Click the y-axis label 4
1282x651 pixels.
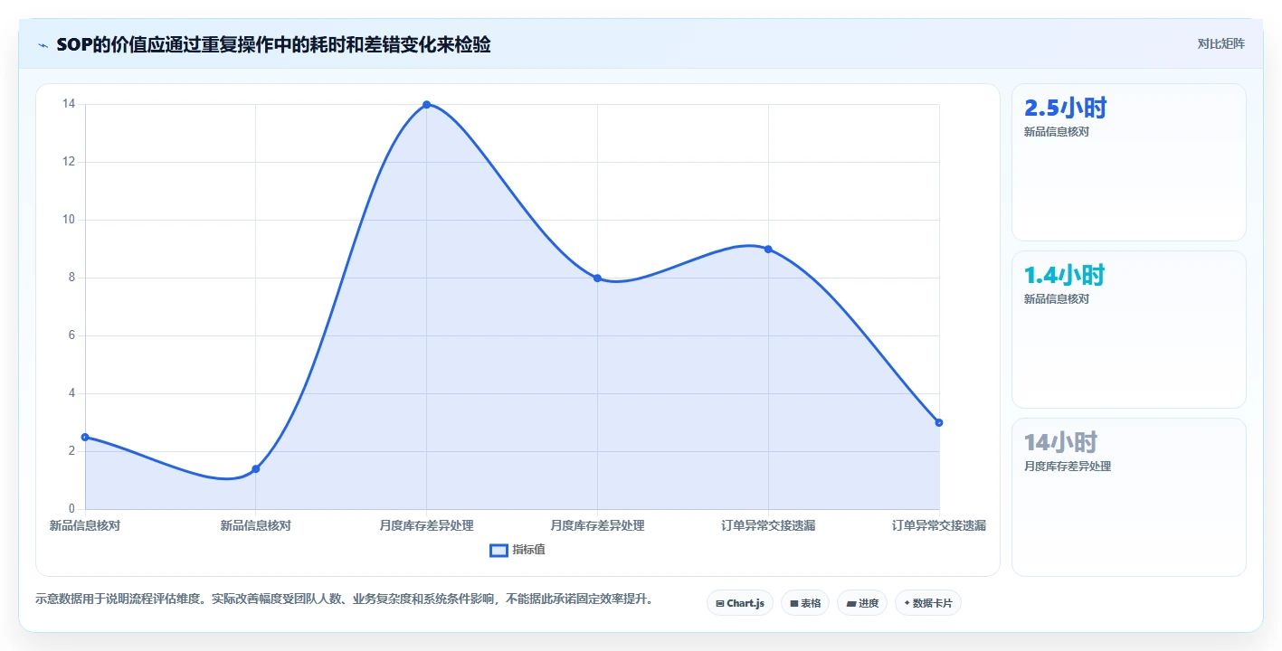[72, 393]
